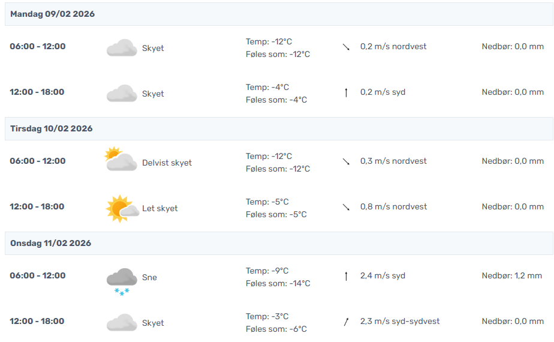Click the cloud icon for Monday 12:00 - 18:00
The image size is (554, 342).
click(122, 93)
